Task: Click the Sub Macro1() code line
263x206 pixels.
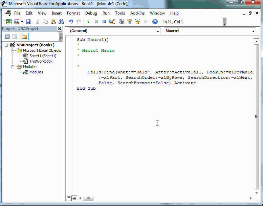Action: pyautogui.click(x=93, y=40)
